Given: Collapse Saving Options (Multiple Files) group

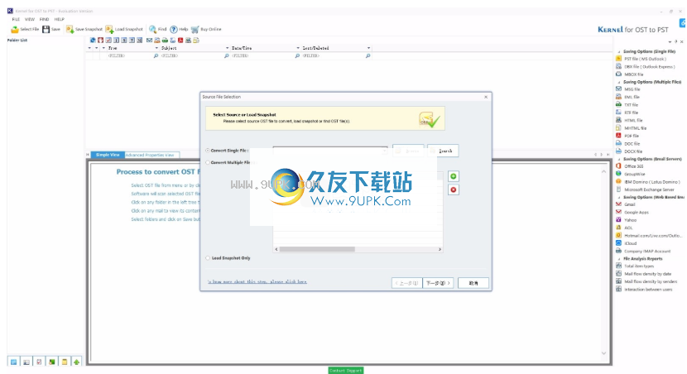Looking at the screenshot, I should (618, 83).
